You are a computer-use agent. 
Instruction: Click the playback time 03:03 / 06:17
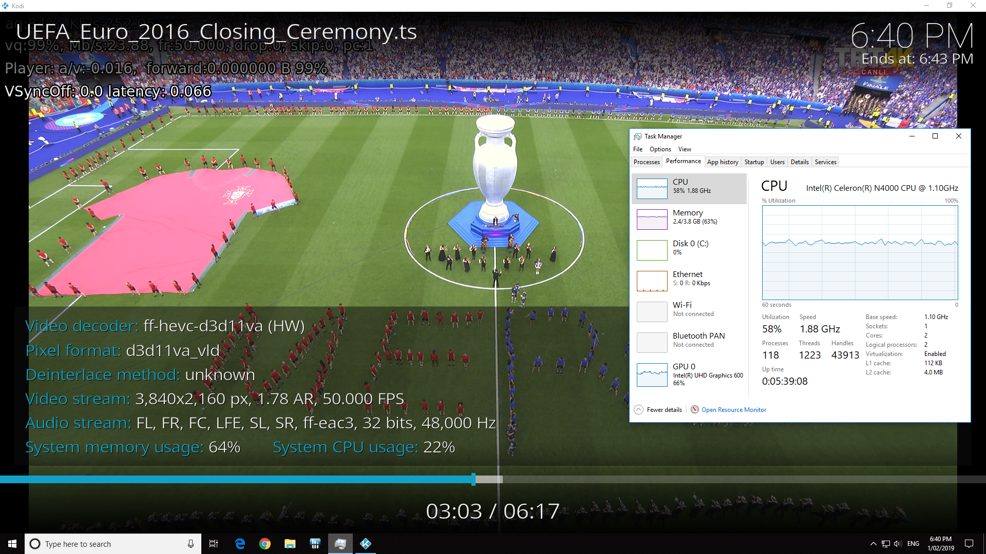pos(492,511)
